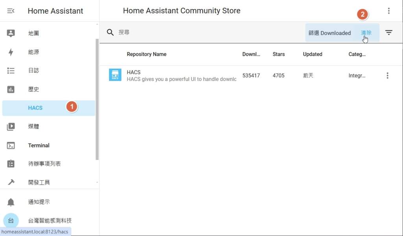Open the To-do lists (待辦事項列表) icon
The image size is (403, 236).
click(11, 164)
